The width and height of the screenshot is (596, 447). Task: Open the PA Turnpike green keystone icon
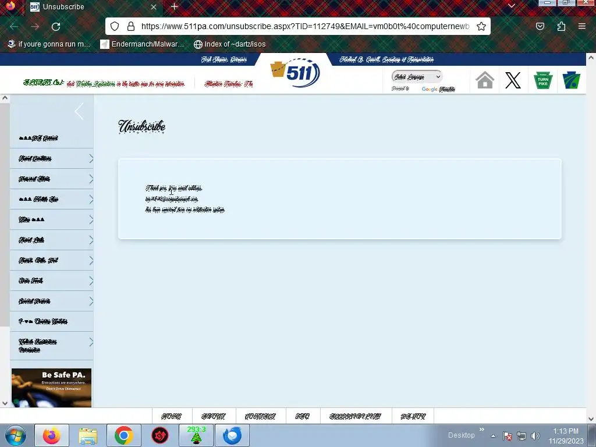click(543, 80)
